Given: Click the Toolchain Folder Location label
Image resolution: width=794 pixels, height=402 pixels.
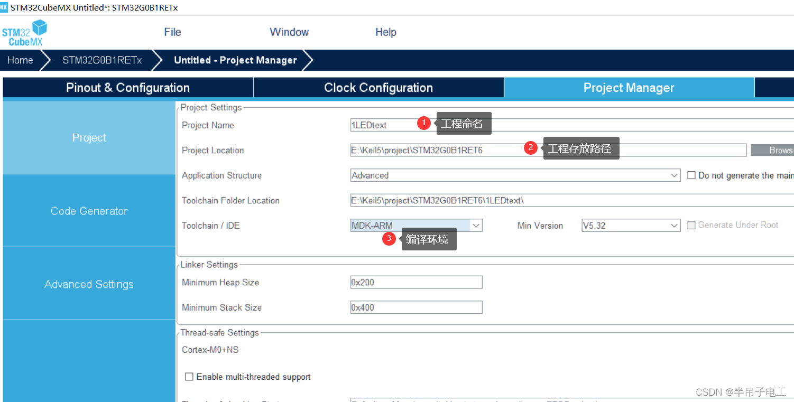Looking at the screenshot, I should pyautogui.click(x=230, y=201).
